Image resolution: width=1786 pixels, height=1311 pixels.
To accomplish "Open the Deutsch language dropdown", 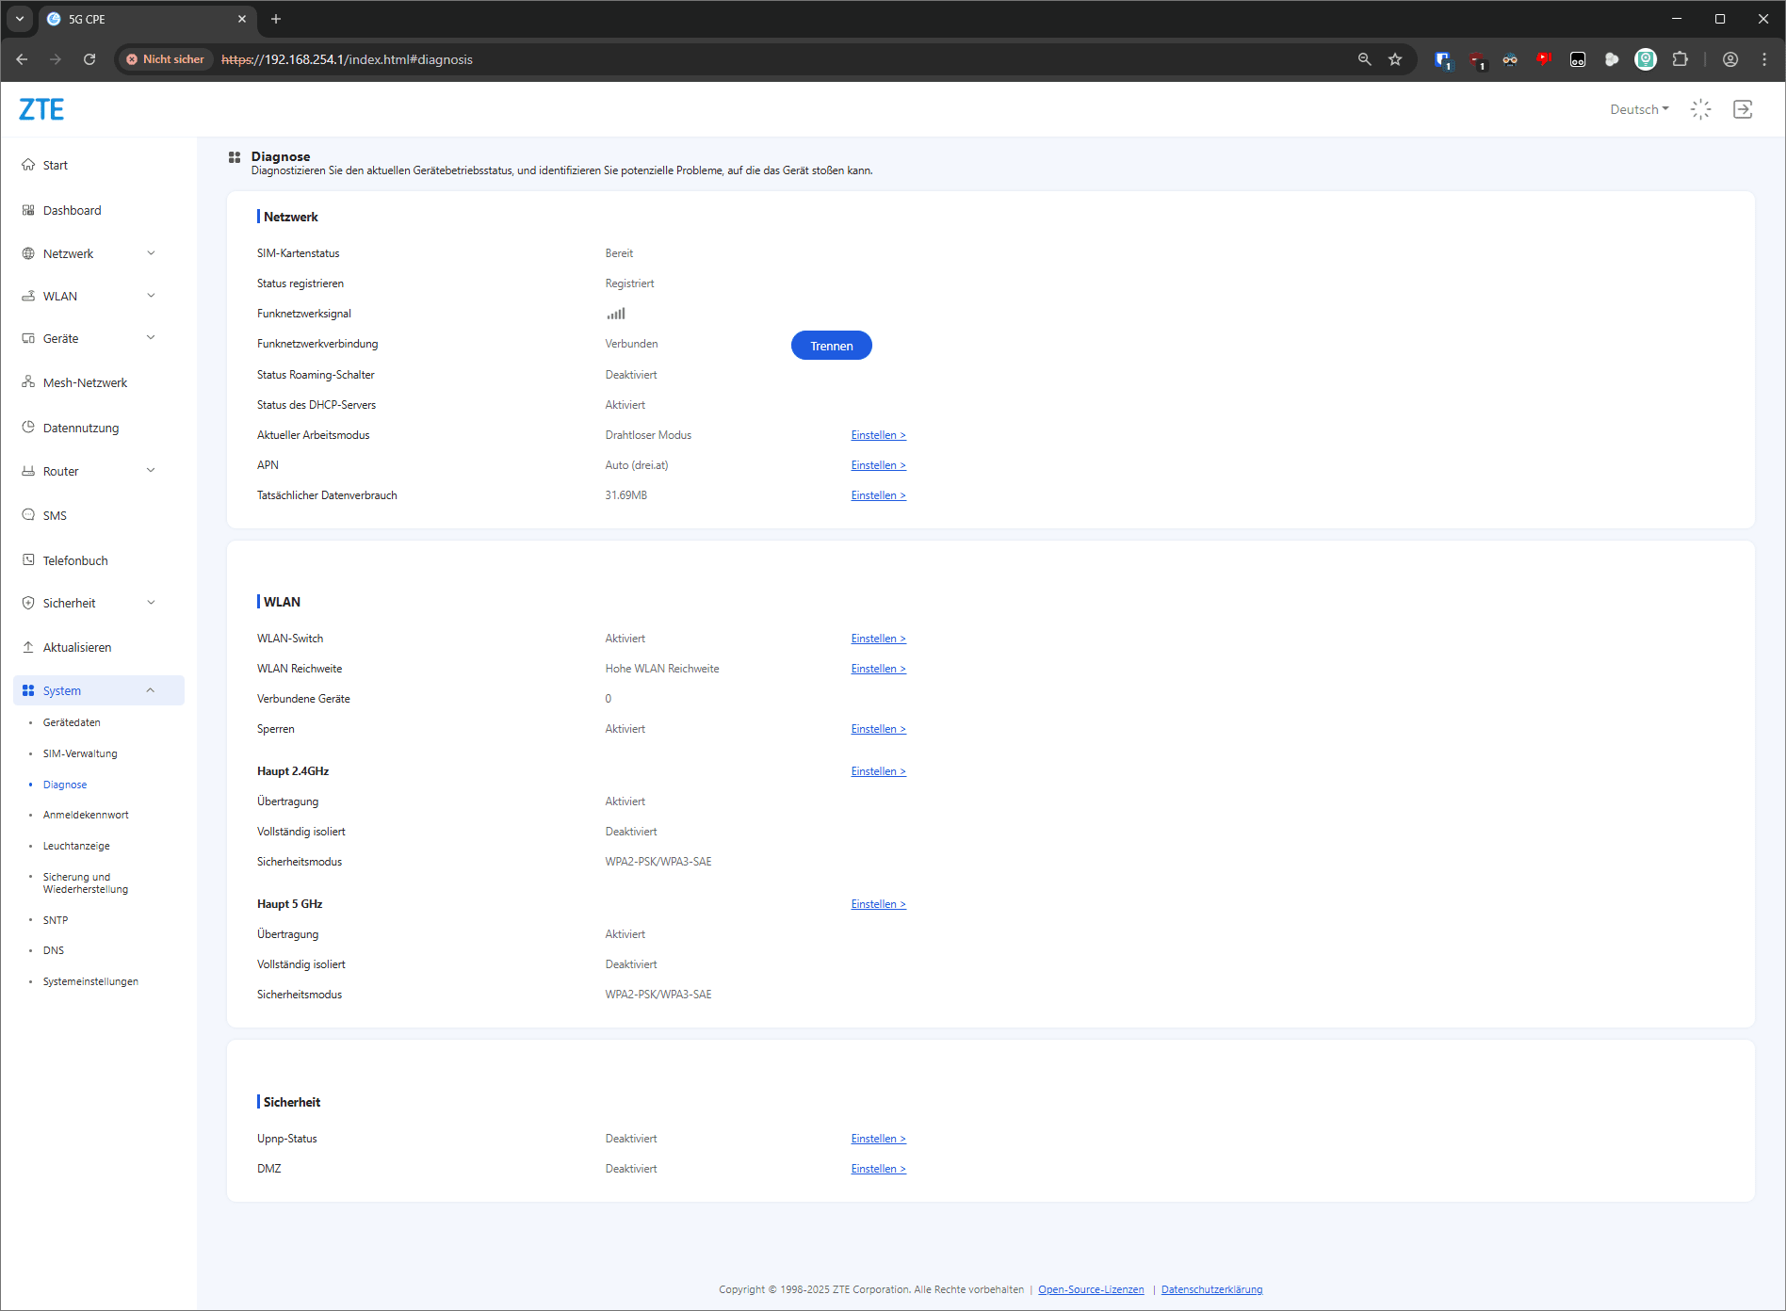I will pyautogui.click(x=1639, y=109).
